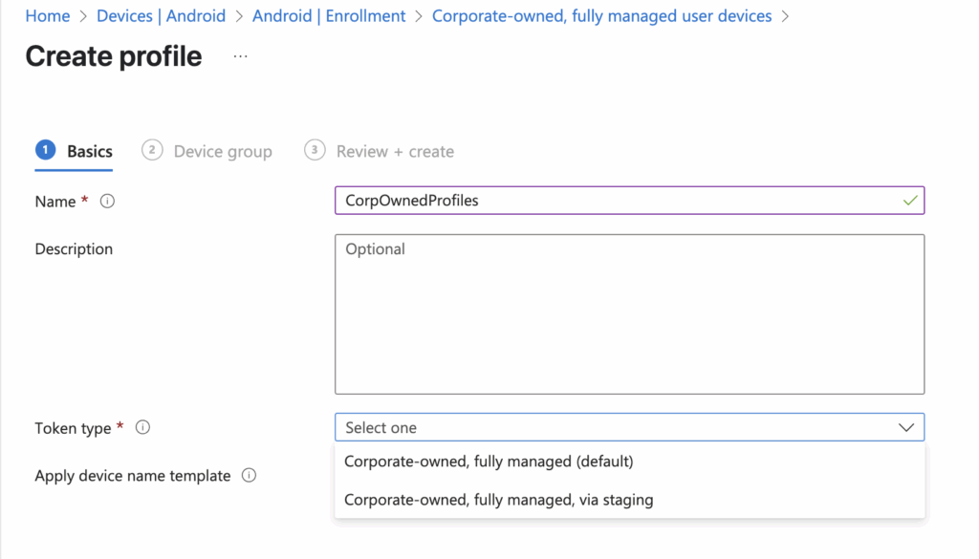Select Corporate-owned, fully managed (default) option
979x559 pixels.
click(x=489, y=462)
